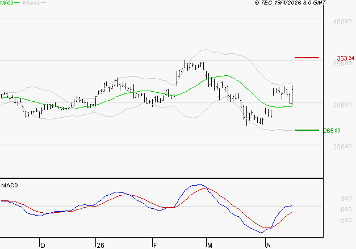Image resolution: width=356 pixels, height=249 pixels.
Task: Click the 350.00 price axis label
Action: 342,63
